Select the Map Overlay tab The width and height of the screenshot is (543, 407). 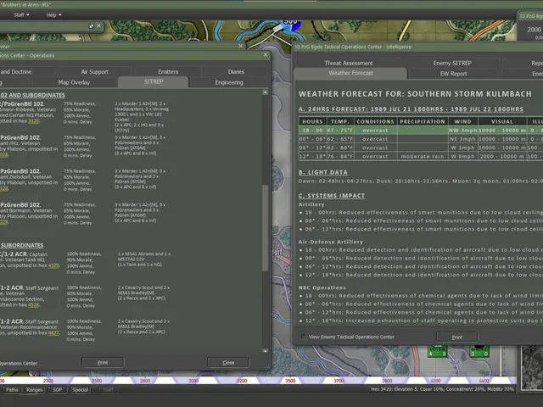[x=74, y=82]
